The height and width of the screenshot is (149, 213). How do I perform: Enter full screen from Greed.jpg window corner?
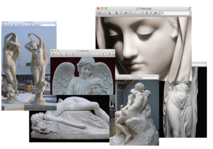189,8
